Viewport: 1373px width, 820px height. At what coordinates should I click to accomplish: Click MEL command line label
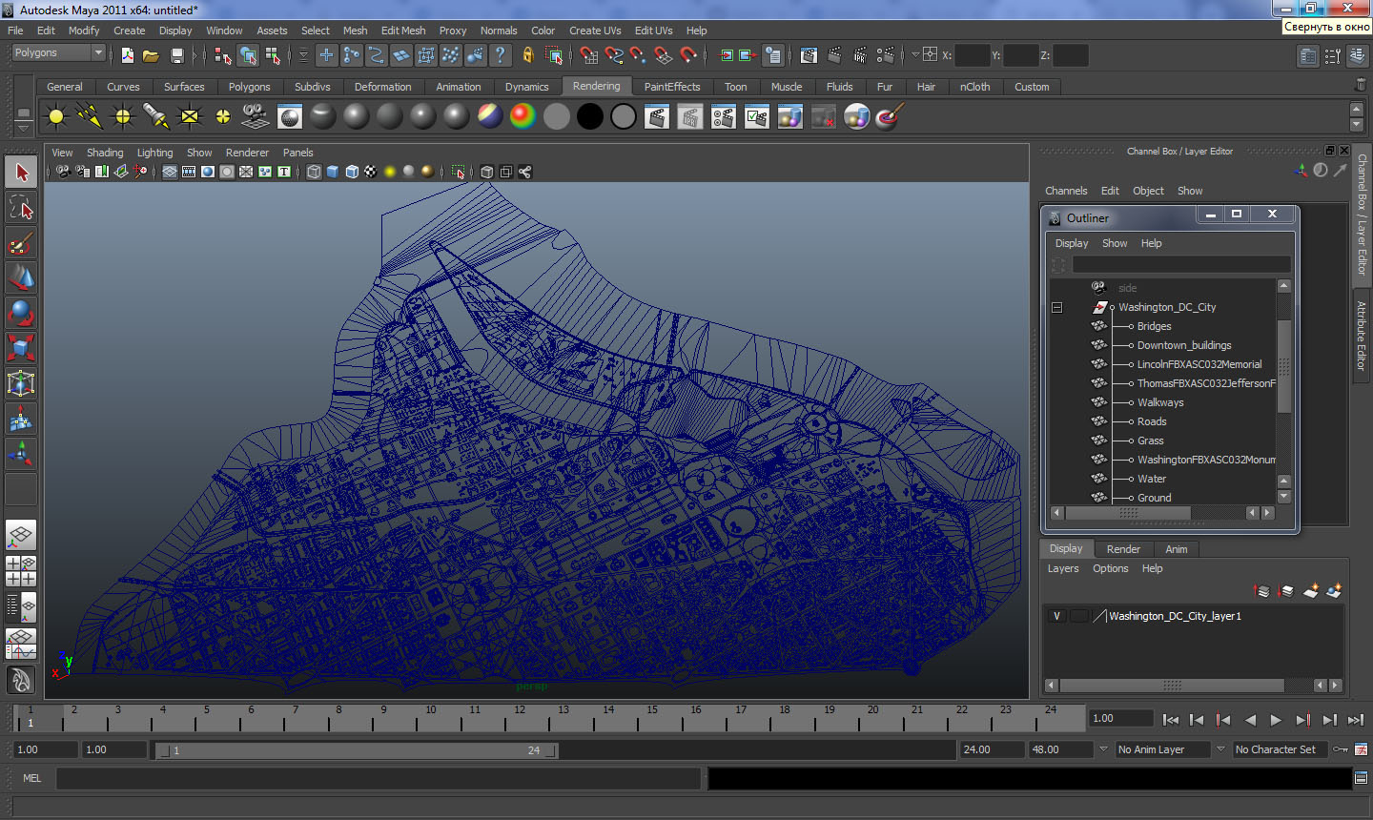pyautogui.click(x=31, y=778)
